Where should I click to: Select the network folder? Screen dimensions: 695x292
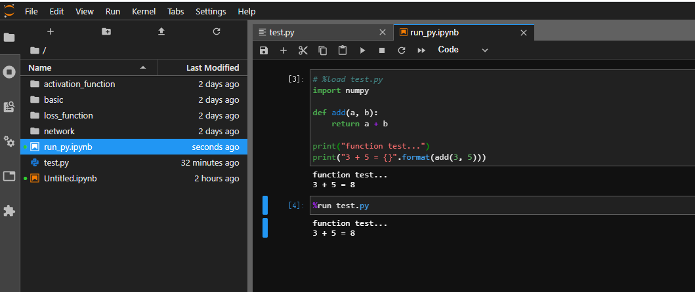pos(134,132)
